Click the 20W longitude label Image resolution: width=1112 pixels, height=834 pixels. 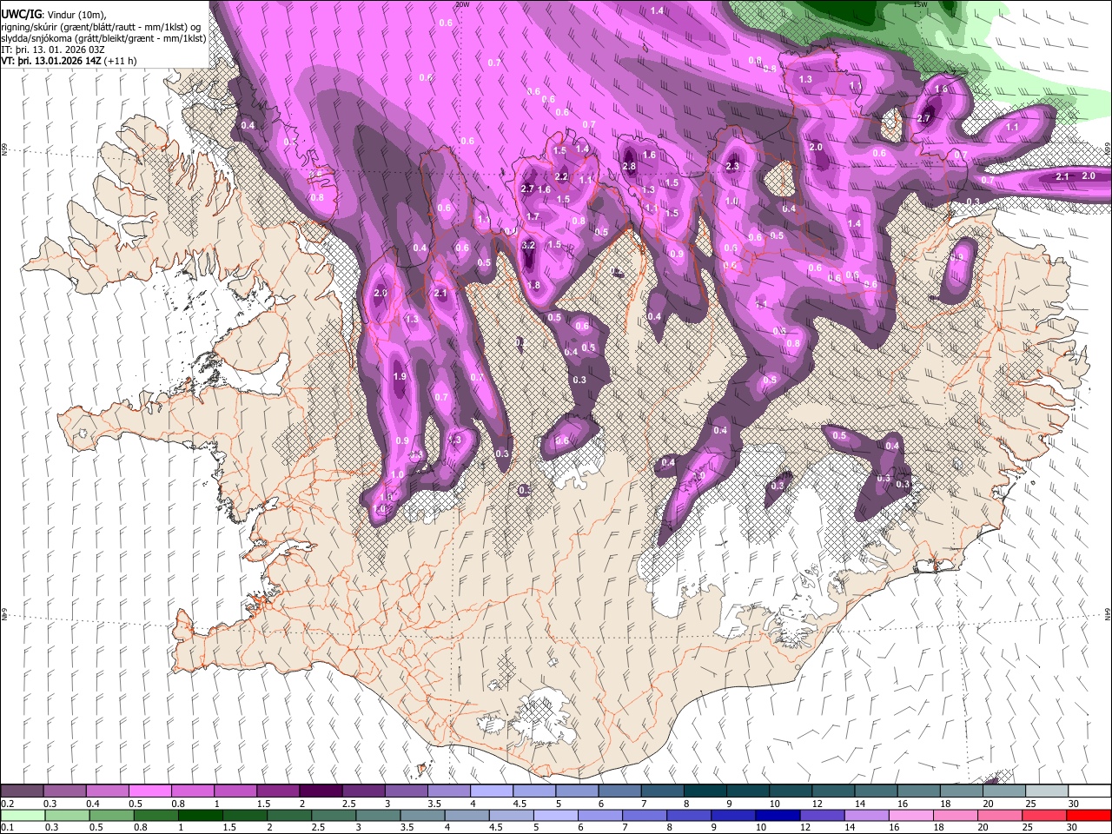462,4
